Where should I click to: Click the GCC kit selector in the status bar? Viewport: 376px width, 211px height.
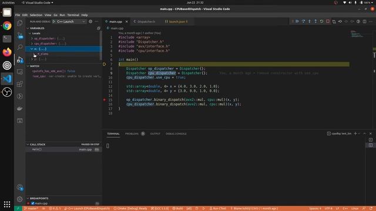[160, 209]
